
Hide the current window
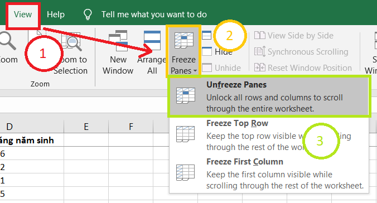[217, 51]
